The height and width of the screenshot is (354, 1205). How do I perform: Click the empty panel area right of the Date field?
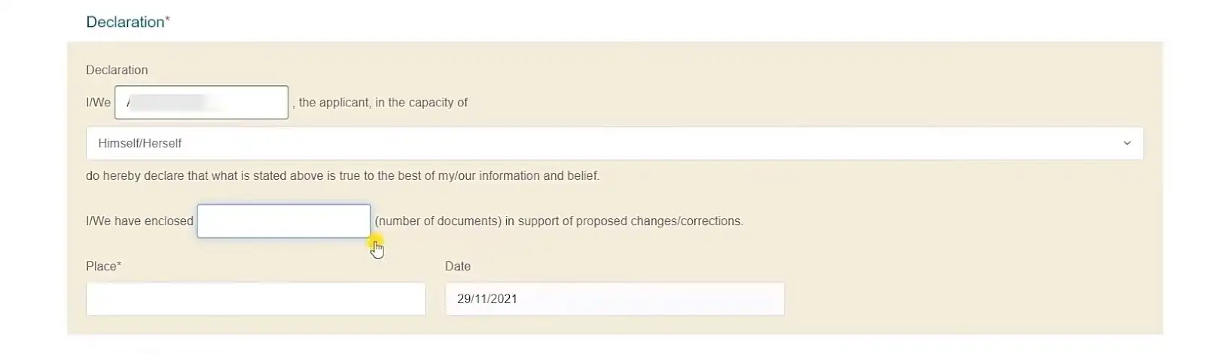tap(972, 299)
